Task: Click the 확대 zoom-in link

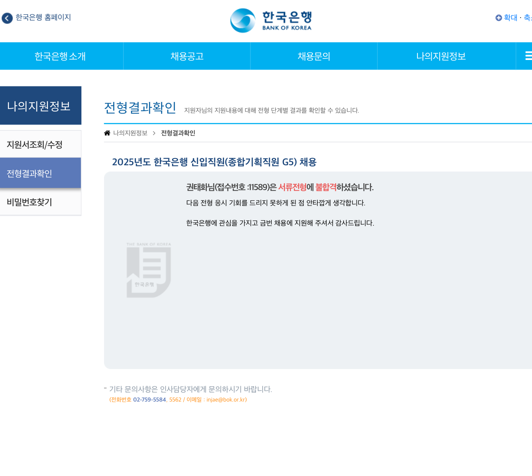Action: (511, 18)
